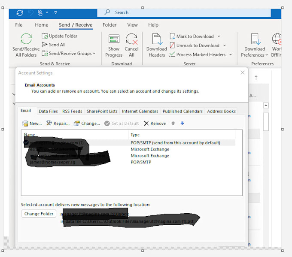Click Process Marked Headers

click(198, 54)
